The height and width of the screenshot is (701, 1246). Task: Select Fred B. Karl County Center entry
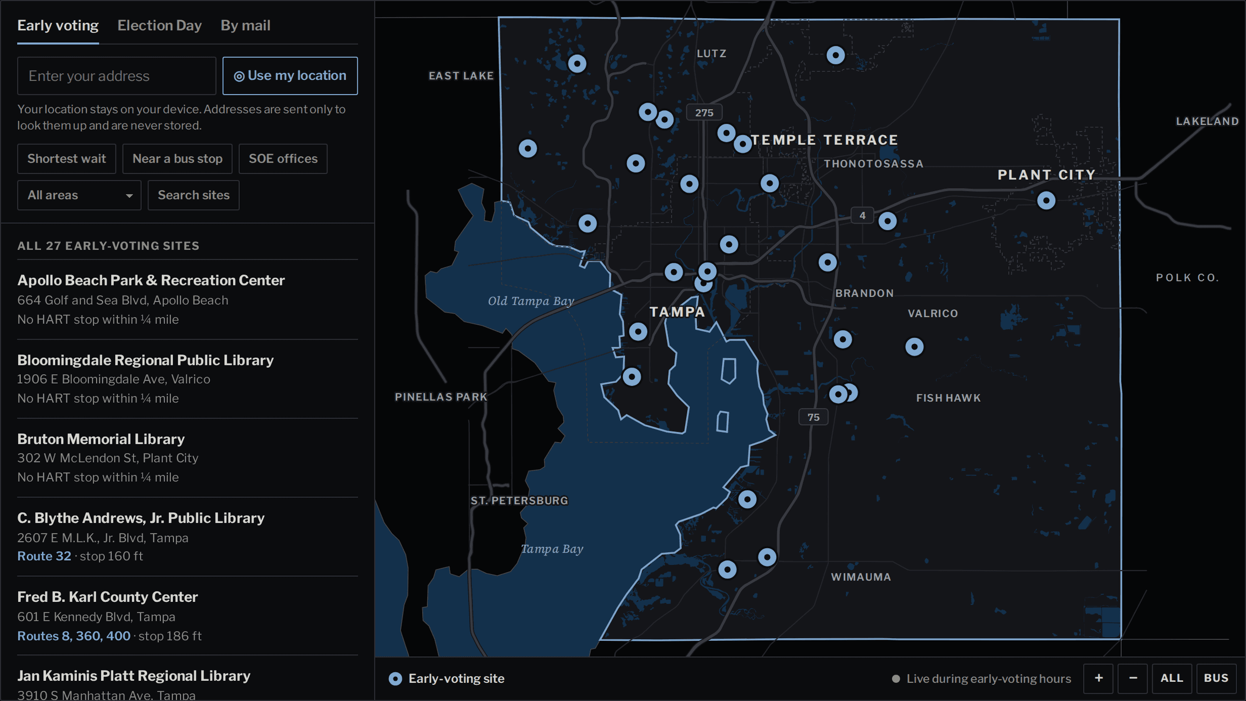coord(187,616)
